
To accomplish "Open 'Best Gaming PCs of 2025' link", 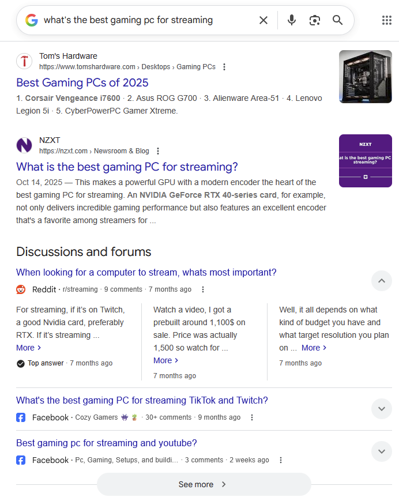I will click(82, 82).
